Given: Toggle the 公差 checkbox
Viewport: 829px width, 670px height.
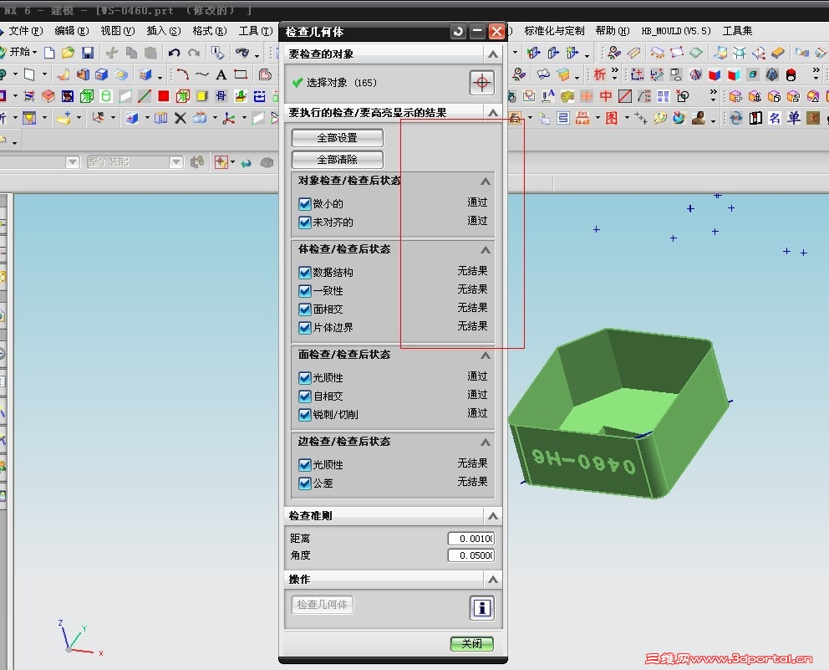Looking at the screenshot, I should [304, 483].
